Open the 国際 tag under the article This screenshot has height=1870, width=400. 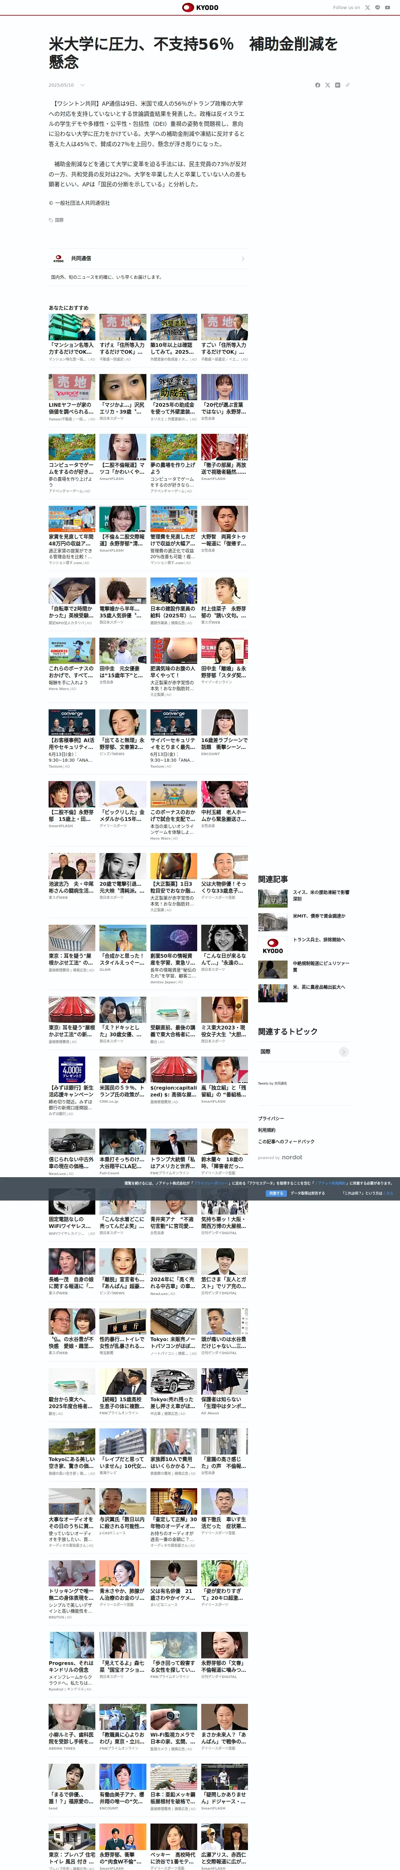click(56, 220)
